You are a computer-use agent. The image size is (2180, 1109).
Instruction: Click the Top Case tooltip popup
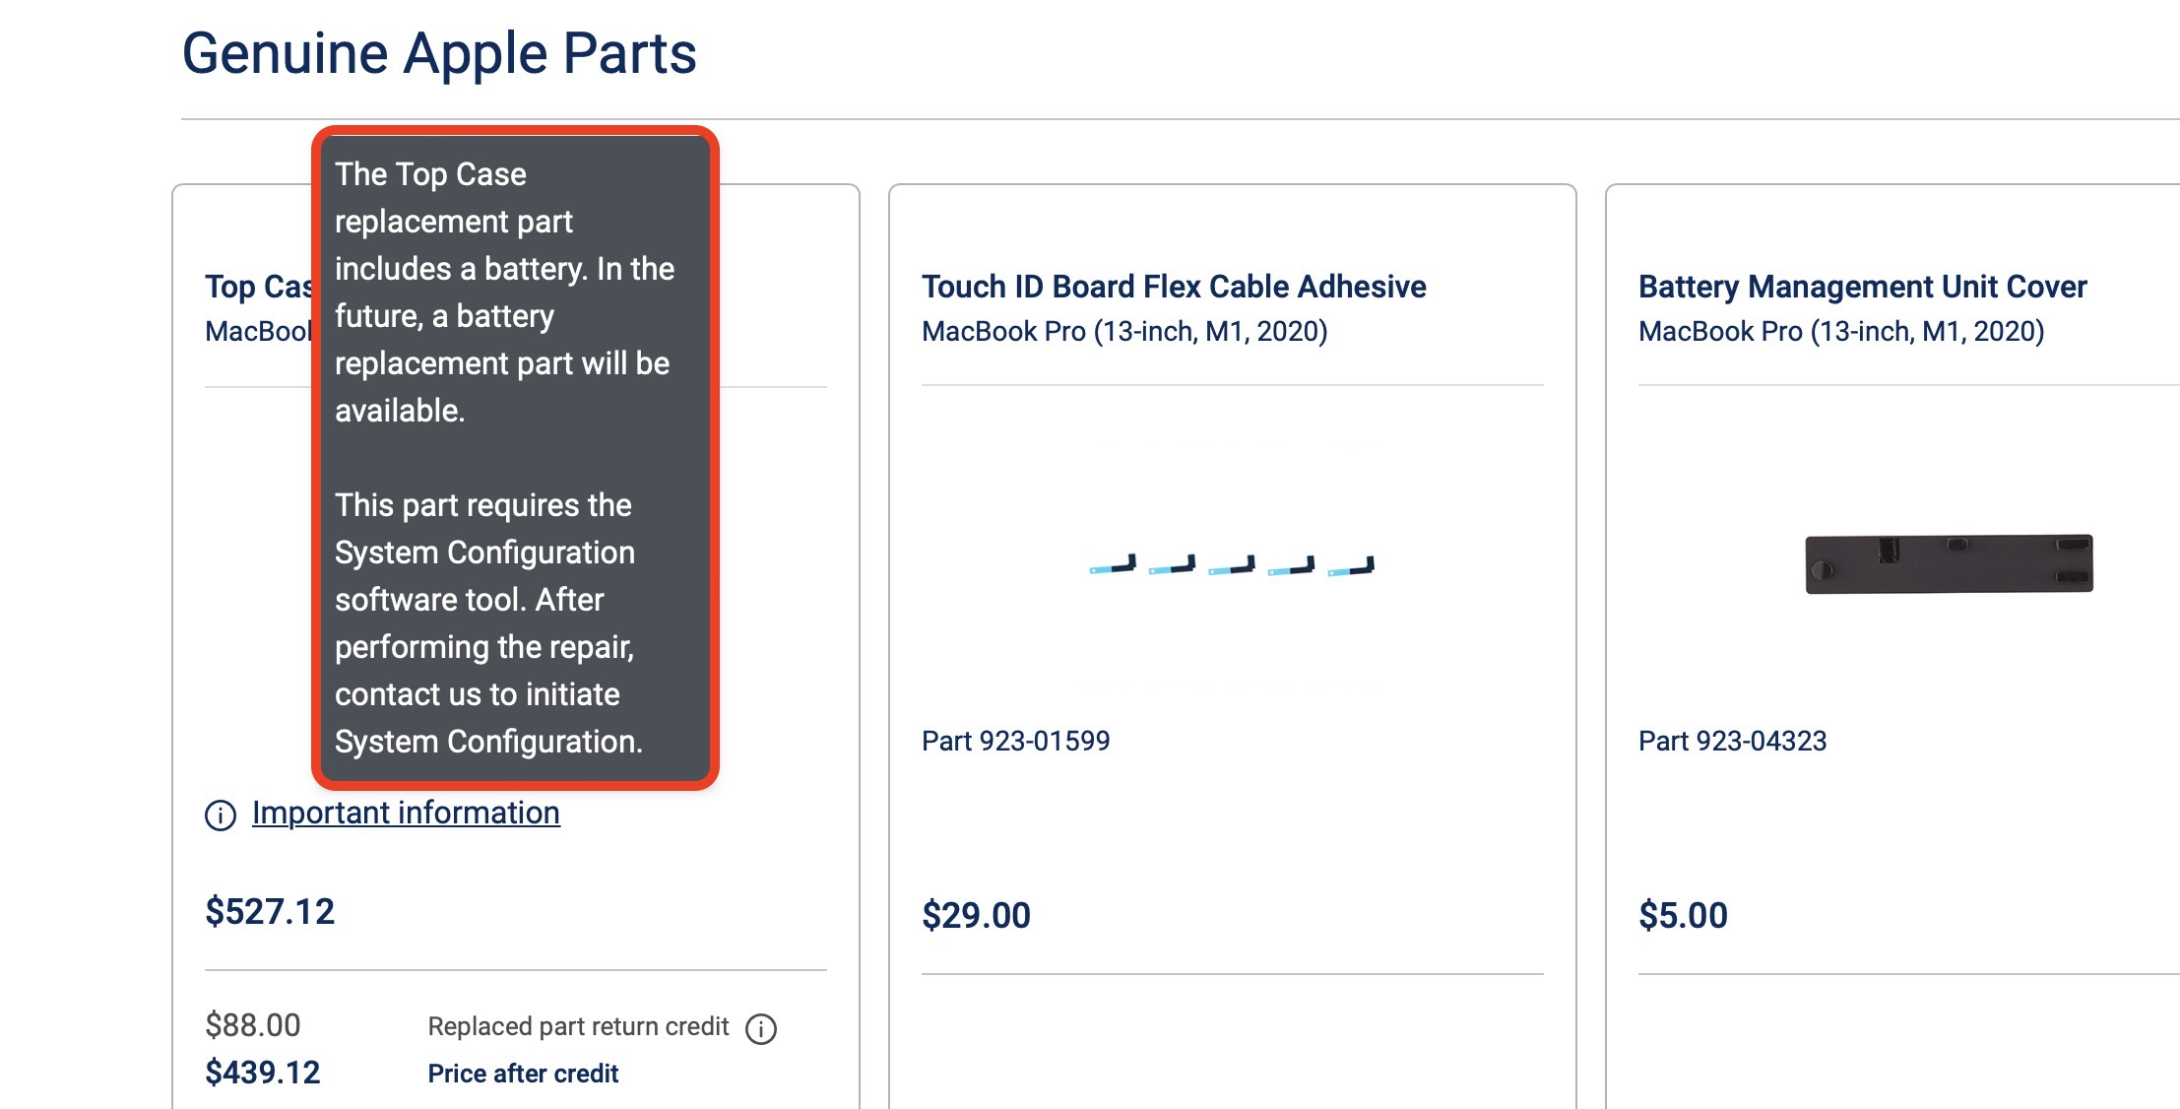(x=515, y=458)
